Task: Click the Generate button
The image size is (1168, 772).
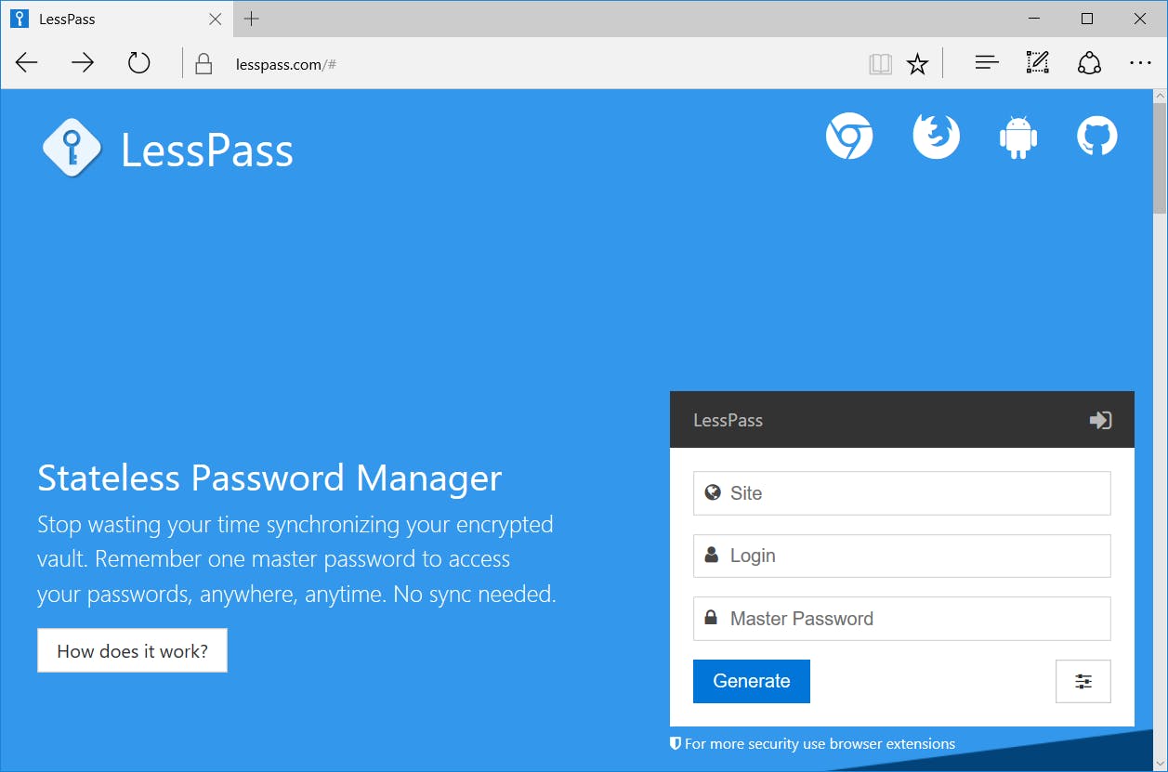Action: click(x=751, y=681)
